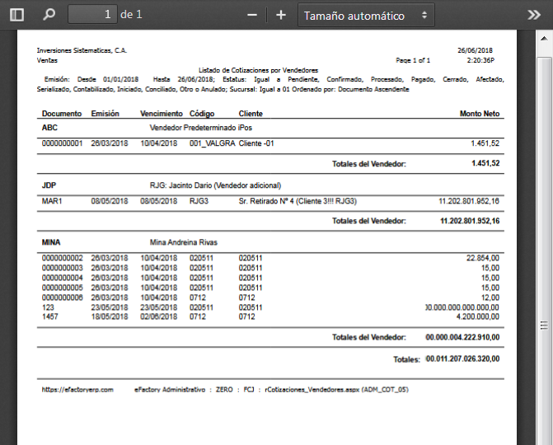
Task: Click the scrollbar up arrow
Action: (x=544, y=40)
